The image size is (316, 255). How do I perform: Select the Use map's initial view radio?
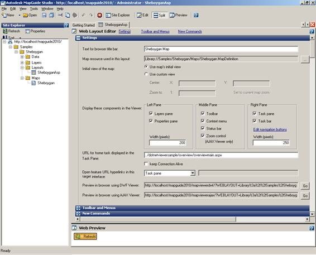(x=146, y=66)
